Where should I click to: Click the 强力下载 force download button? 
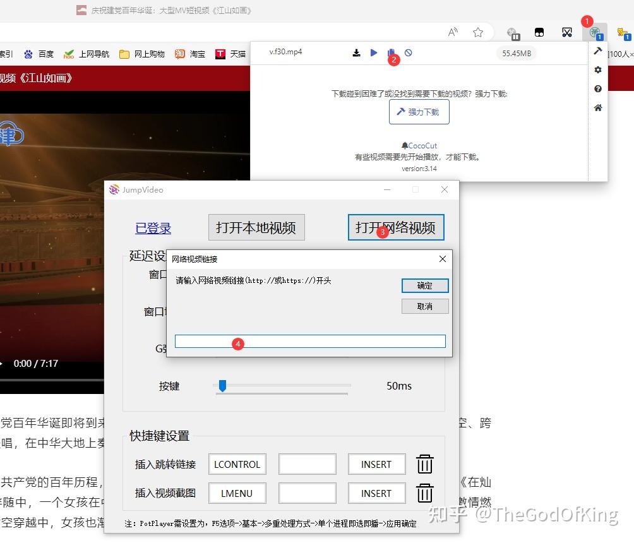click(419, 112)
